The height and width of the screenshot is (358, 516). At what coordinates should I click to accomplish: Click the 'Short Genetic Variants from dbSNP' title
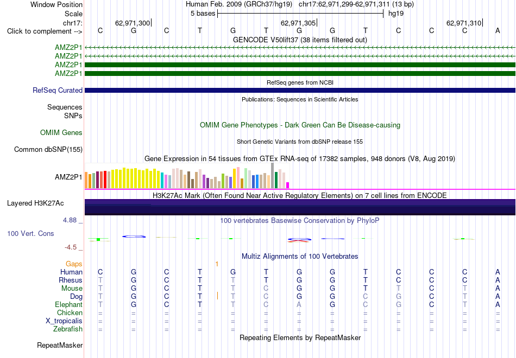coord(300,142)
